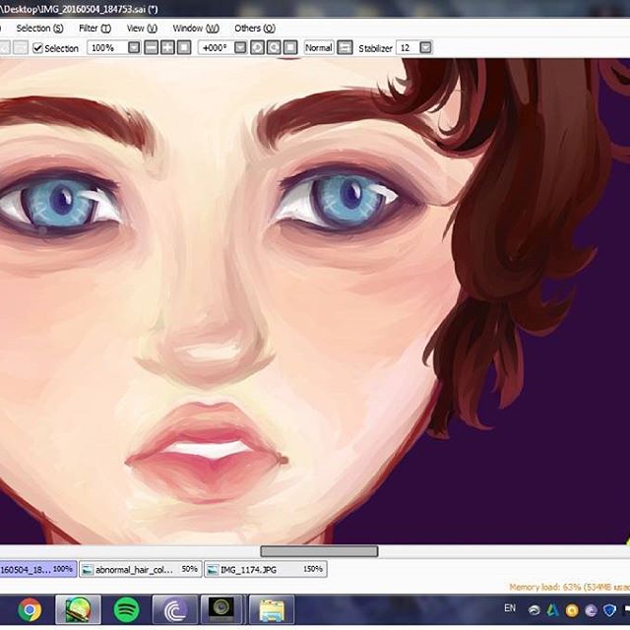Viewport: 630px width, 630px height.
Task: Zoom in with the plus icon
Action: pos(167,48)
